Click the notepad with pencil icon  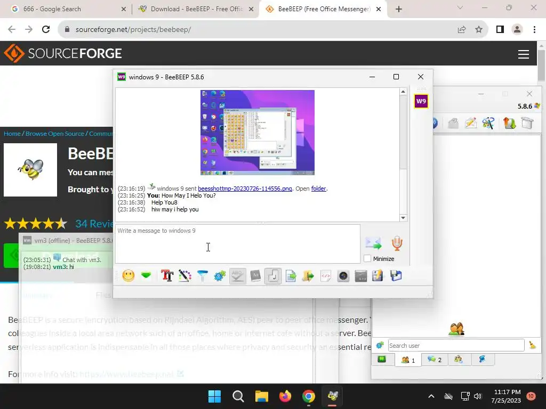[378, 276]
